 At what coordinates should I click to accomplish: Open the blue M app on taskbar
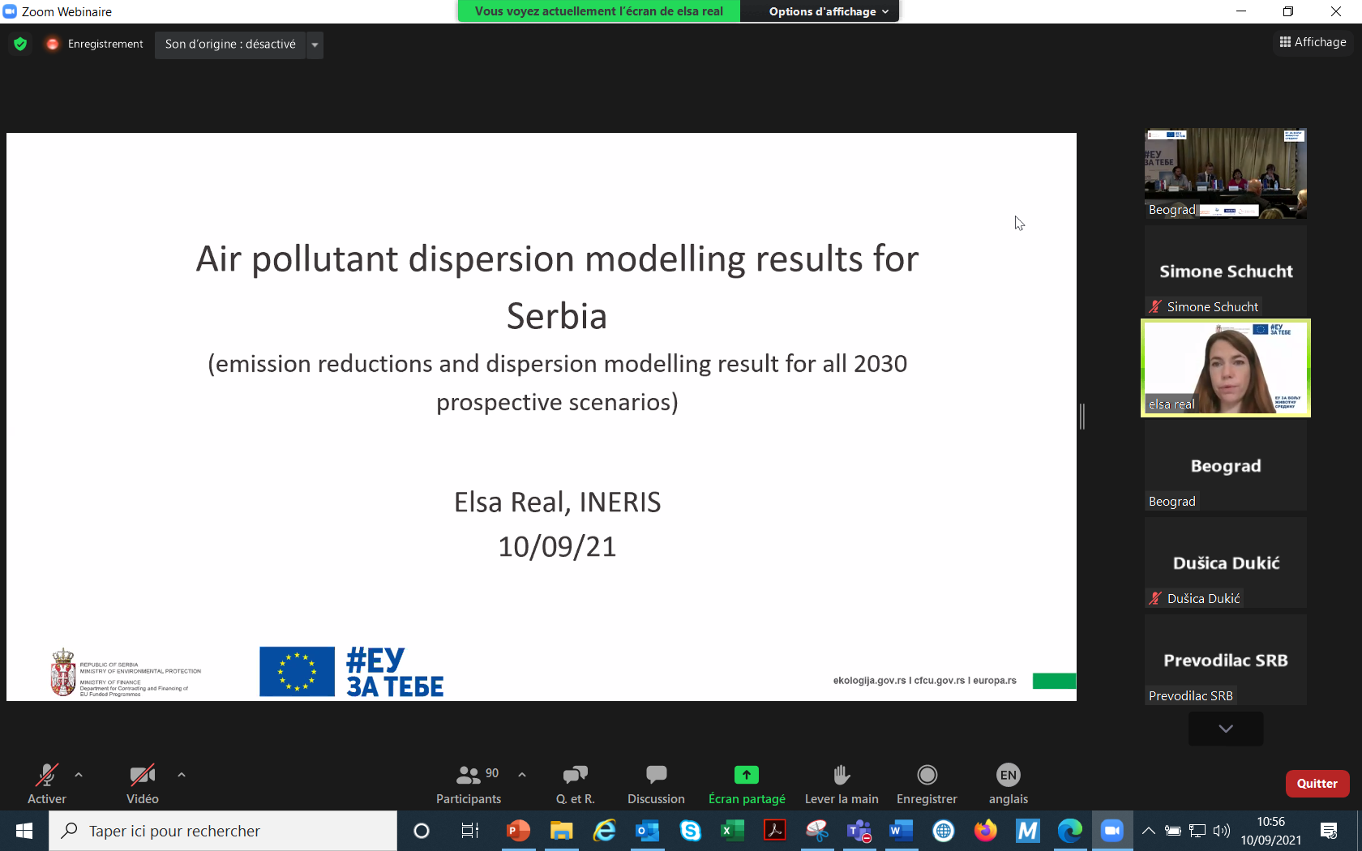(x=1028, y=831)
